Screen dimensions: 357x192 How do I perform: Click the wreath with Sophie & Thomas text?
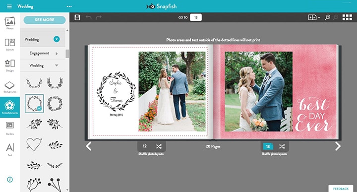point(116,92)
